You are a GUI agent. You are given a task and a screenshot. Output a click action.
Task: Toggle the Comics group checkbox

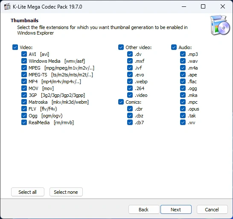pos(121,102)
